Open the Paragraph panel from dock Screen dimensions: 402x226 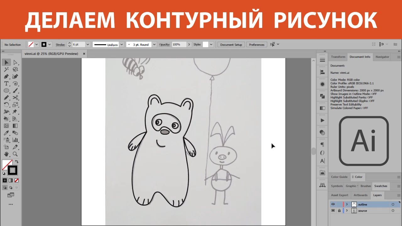click(322, 145)
